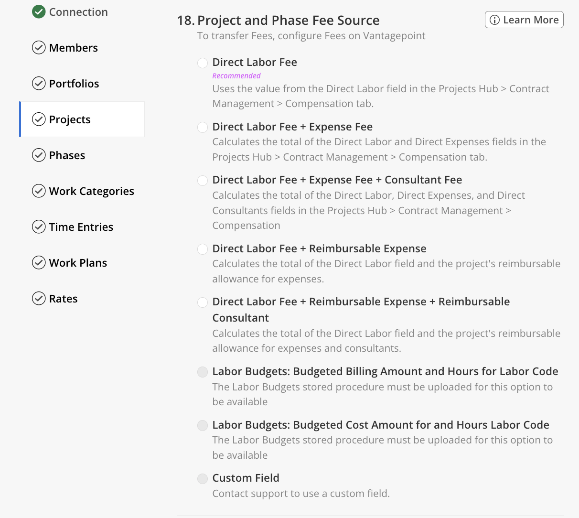Select Direct Labor + Expense + Consultant Fee radio

pos(203,180)
